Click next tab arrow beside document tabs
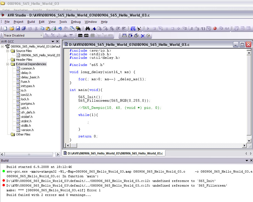253x202 pixels. 251,153
